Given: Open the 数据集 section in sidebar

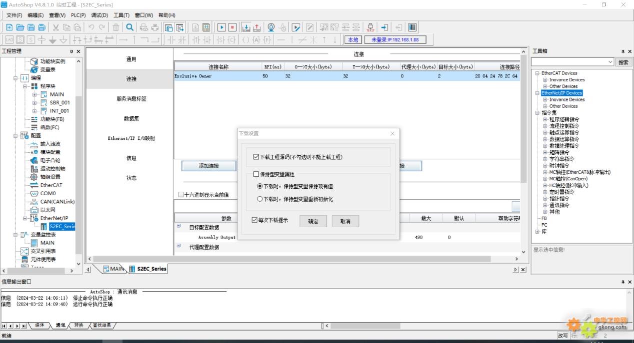Looking at the screenshot, I should [x=131, y=118].
